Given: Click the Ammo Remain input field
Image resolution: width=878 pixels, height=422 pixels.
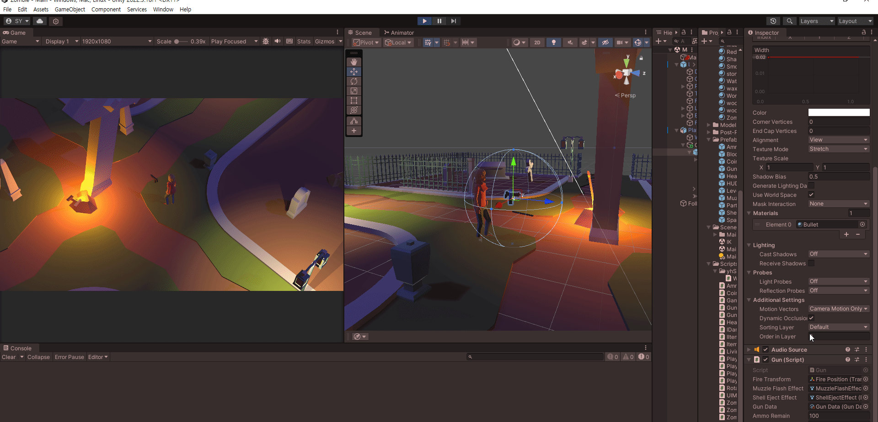Looking at the screenshot, I should coord(839,416).
